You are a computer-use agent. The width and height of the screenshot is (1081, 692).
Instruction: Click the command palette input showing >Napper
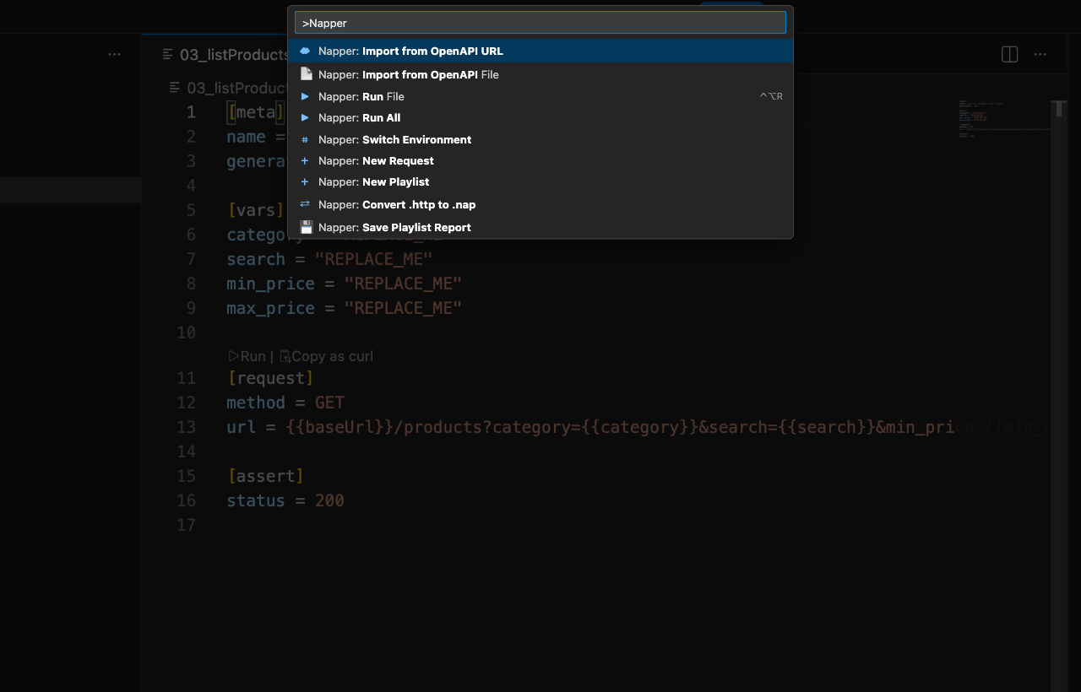[540, 23]
